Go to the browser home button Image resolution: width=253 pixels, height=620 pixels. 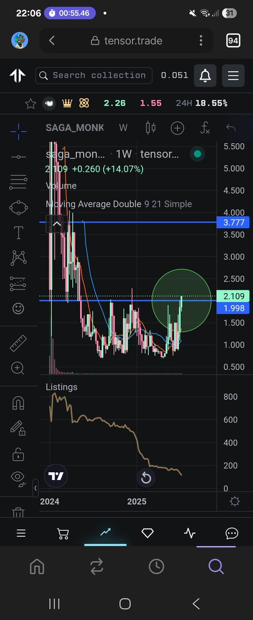[37, 567]
